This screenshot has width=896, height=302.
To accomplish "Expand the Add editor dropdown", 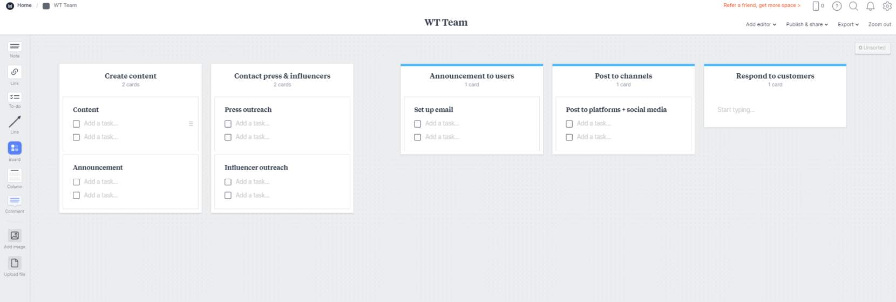I will pos(761,24).
